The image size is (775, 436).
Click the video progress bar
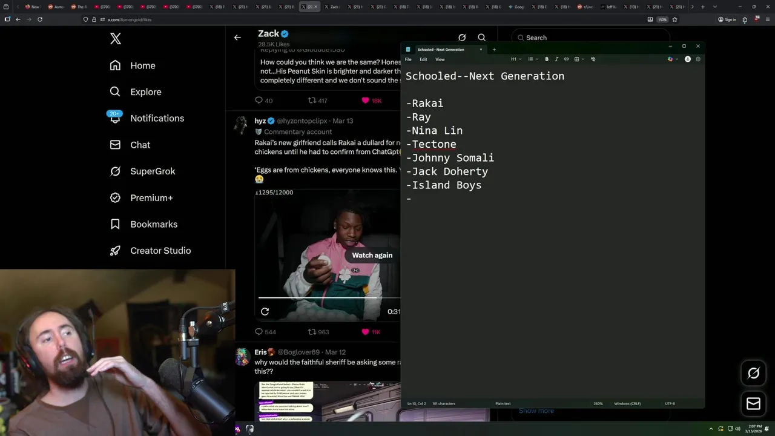[329, 298]
